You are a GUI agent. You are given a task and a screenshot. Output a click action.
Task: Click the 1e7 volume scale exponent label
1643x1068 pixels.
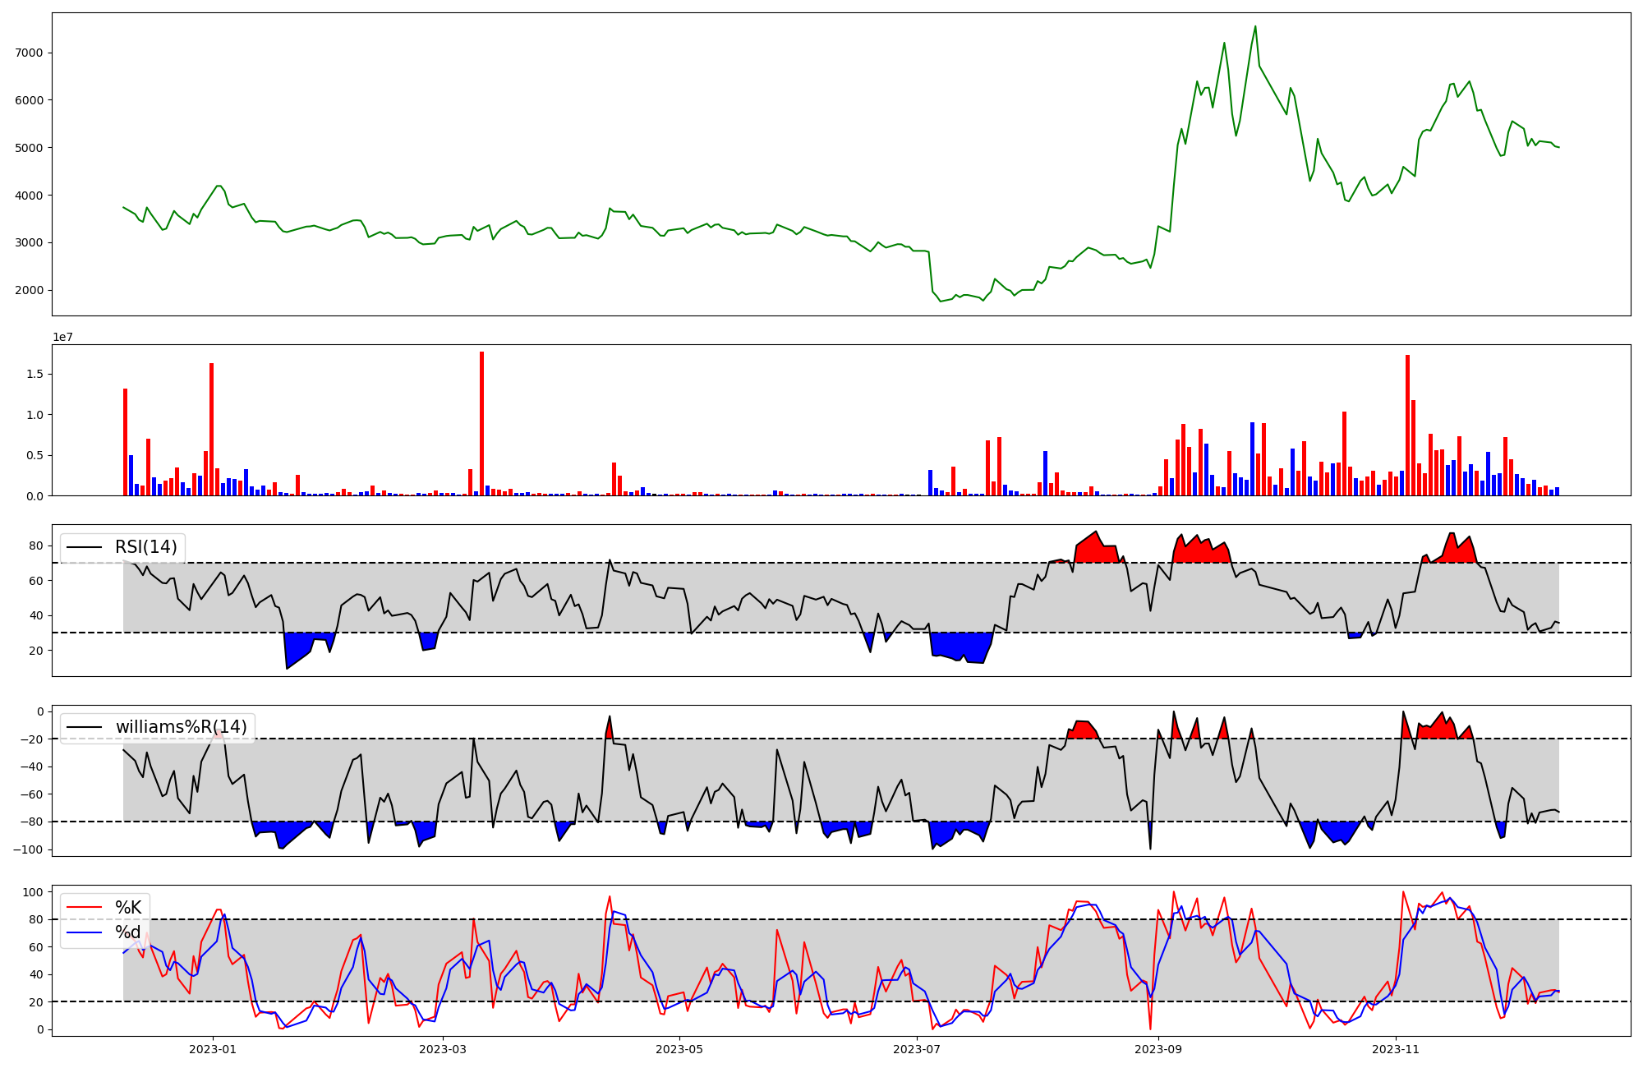click(65, 337)
